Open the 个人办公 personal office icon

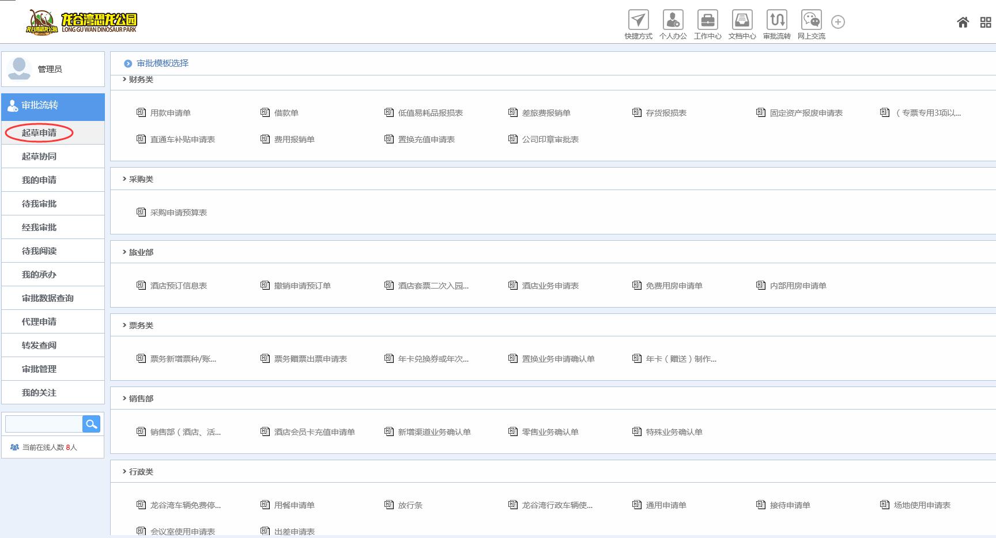(x=673, y=21)
